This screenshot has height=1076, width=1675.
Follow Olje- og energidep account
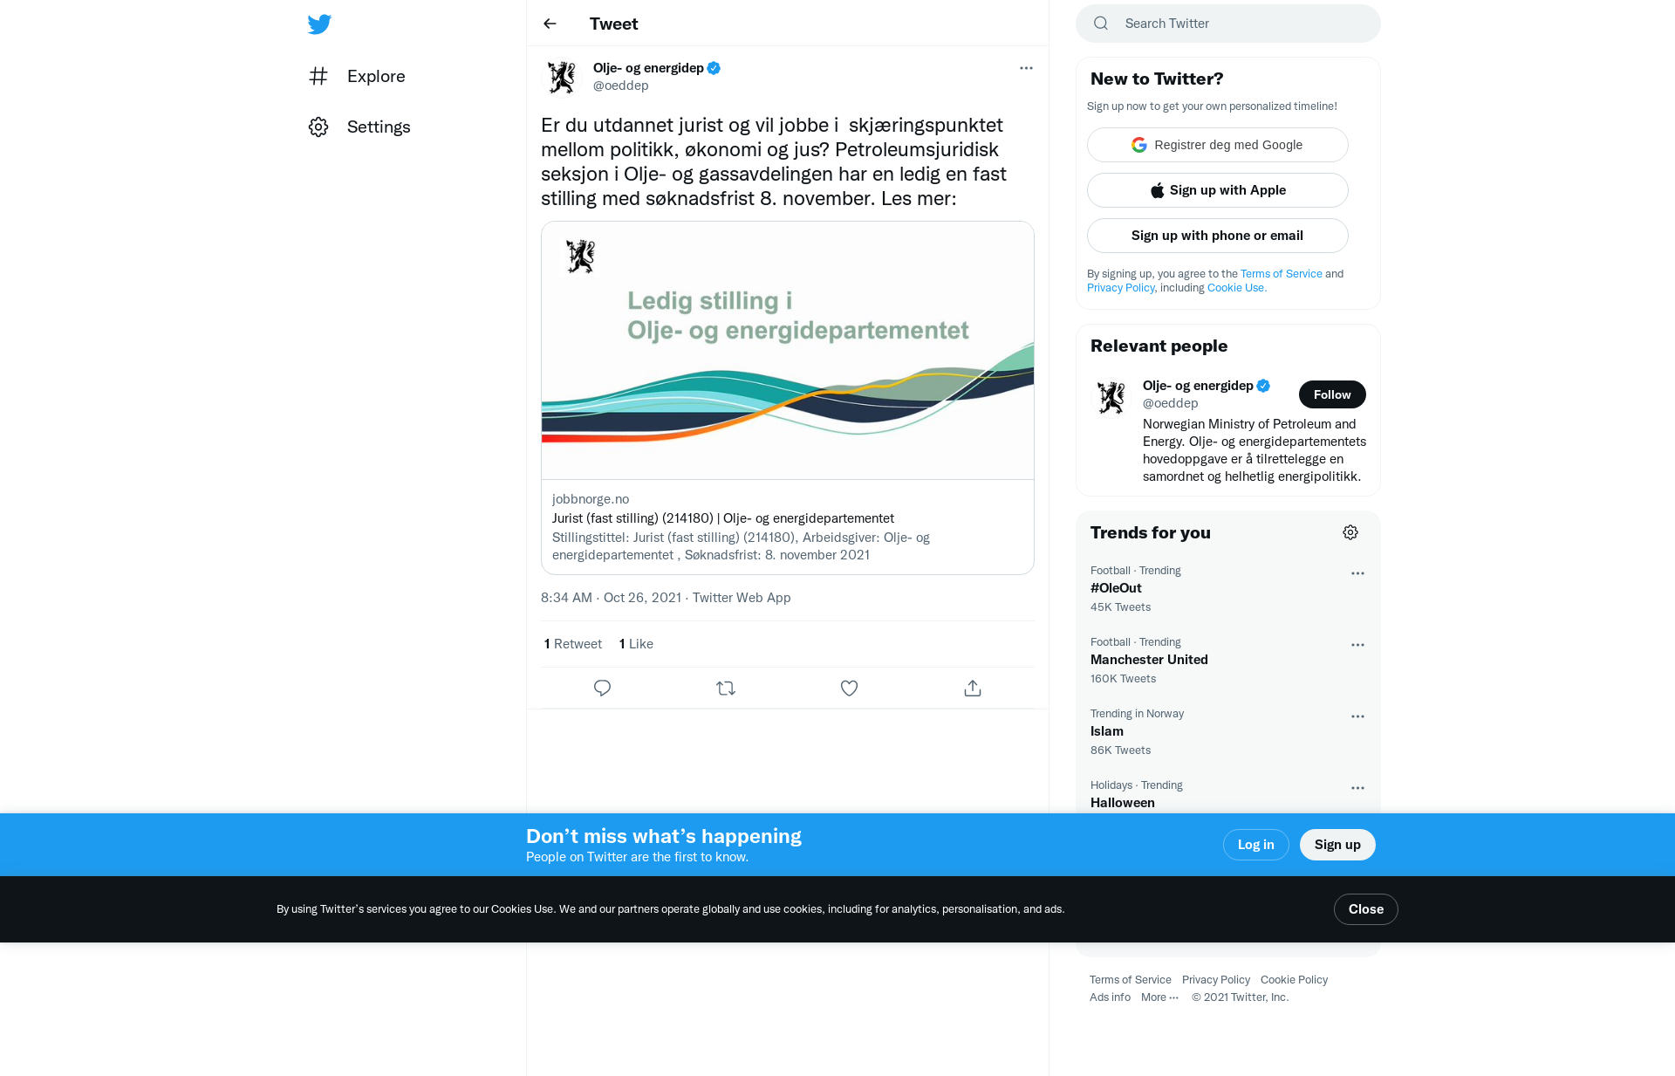pyautogui.click(x=1332, y=394)
